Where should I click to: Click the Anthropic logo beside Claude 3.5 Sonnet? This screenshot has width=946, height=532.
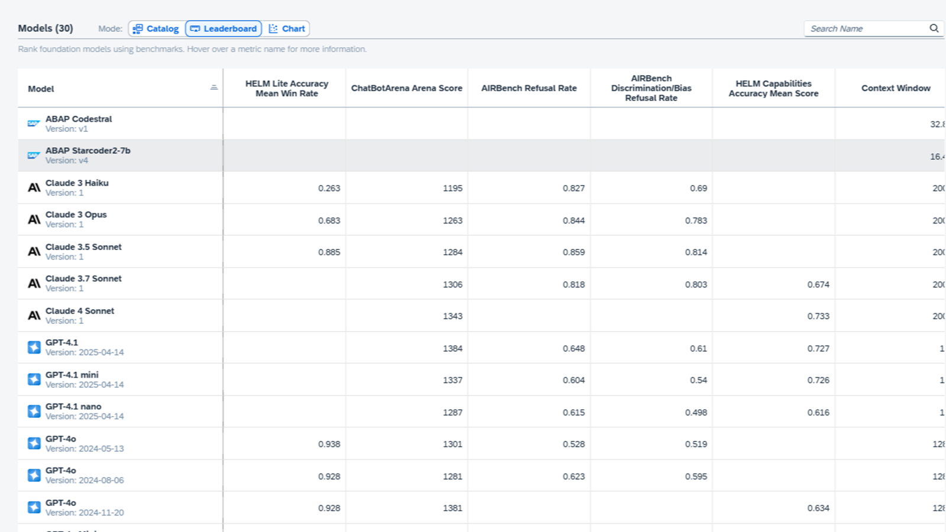point(34,252)
